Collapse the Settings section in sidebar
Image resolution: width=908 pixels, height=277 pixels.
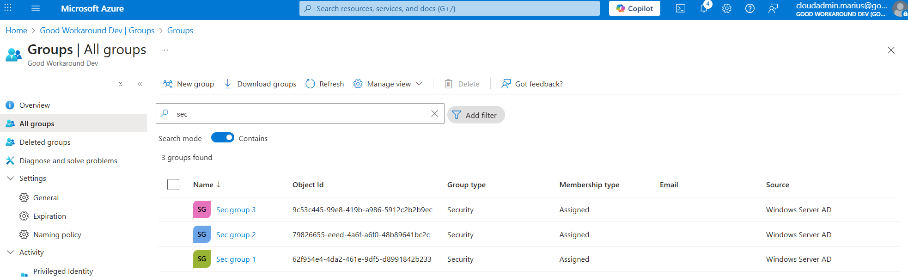10,179
